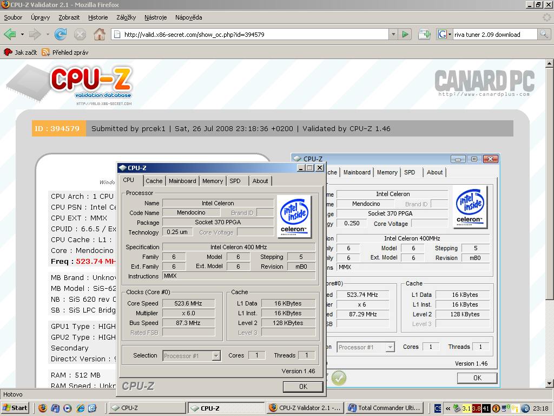Image resolution: width=554 pixels, height=416 pixels.
Task: Go to the Home page via house icon
Action: [100, 34]
